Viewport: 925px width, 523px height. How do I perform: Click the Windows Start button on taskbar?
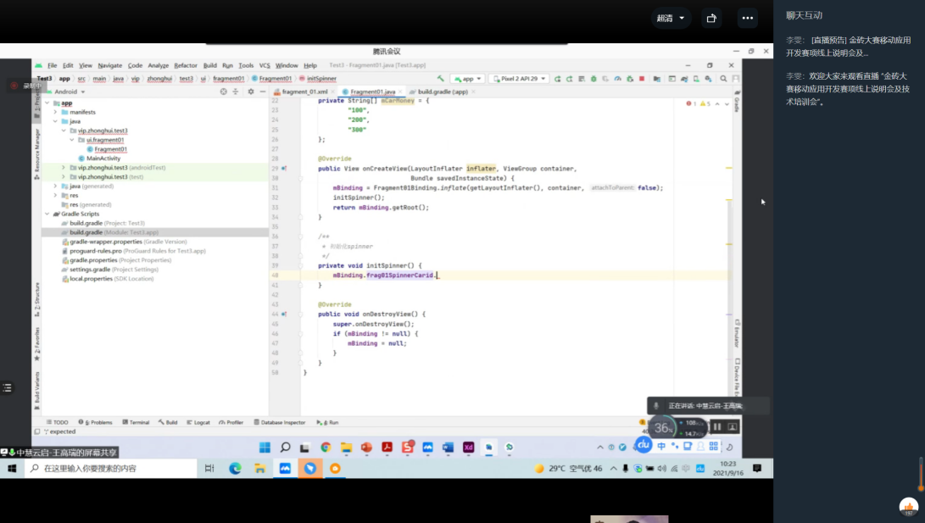pos(12,468)
